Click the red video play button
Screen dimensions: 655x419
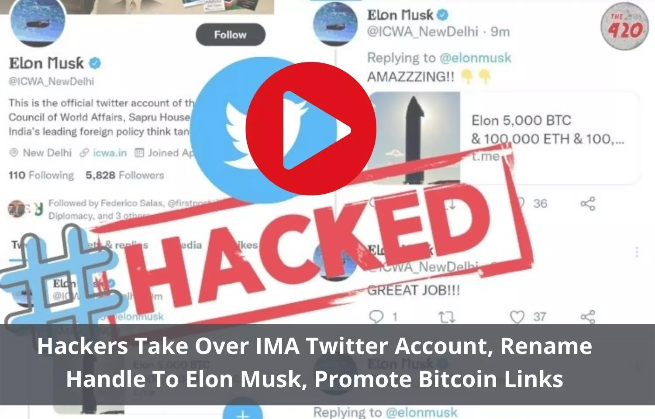click(311, 129)
